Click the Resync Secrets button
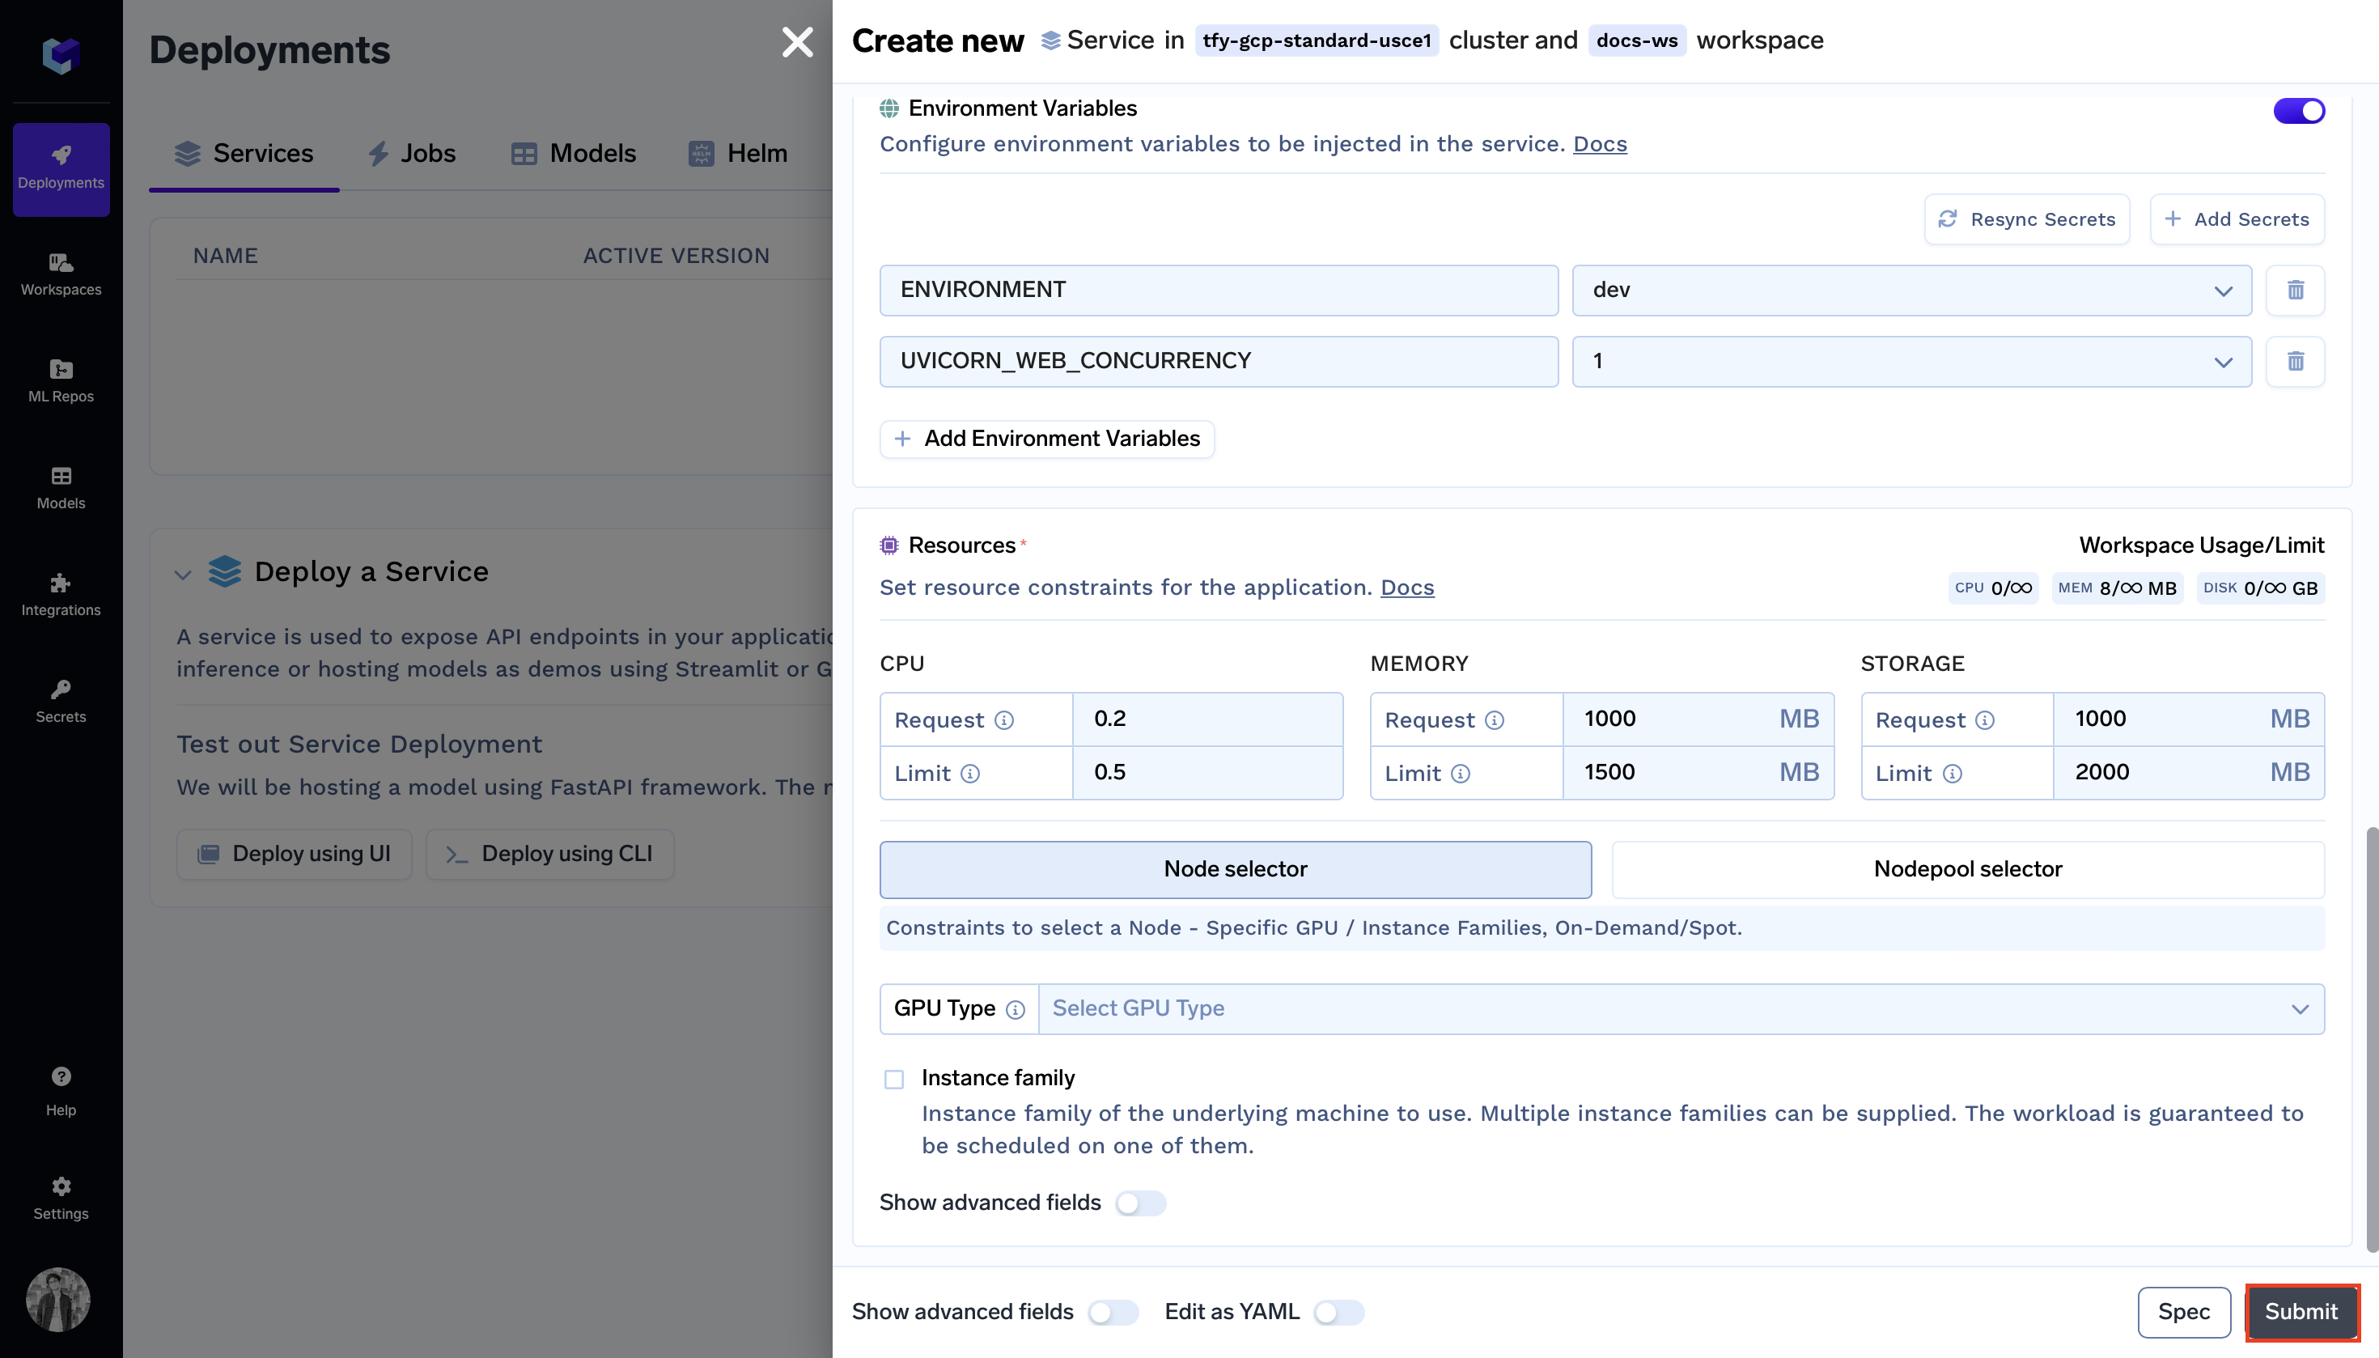The height and width of the screenshot is (1358, 2379). pyautogui.click(x=2026, y=219)
